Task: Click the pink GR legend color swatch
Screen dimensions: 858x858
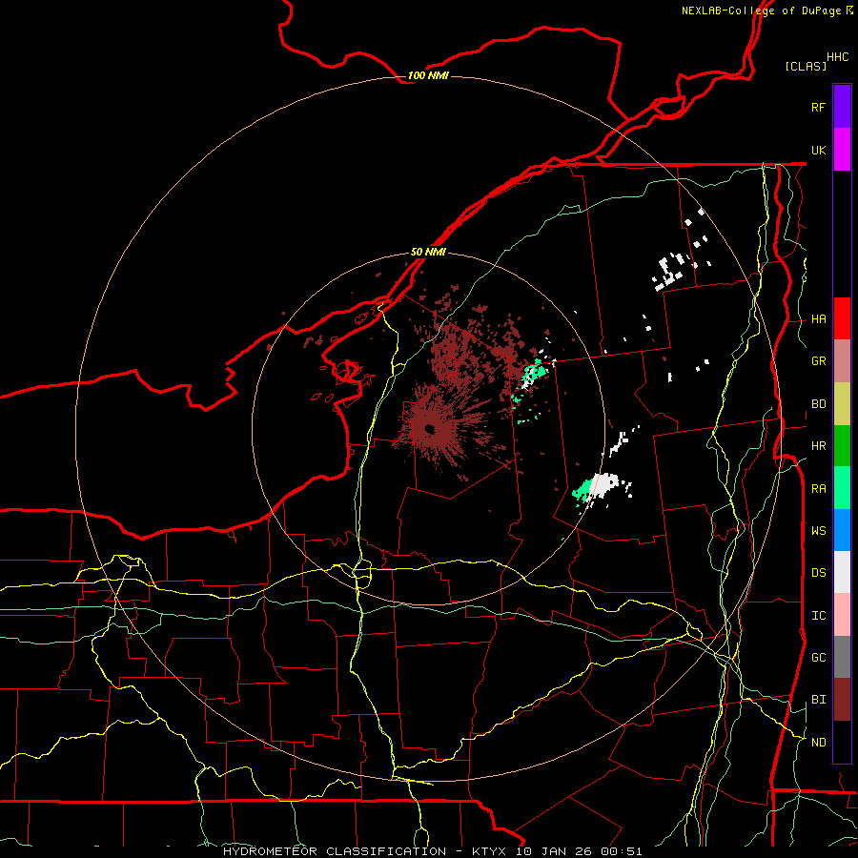Action: point(842,361)
